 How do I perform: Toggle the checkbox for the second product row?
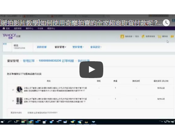click(x=13, y=101)
